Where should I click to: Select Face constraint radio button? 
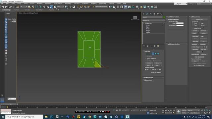coord(193,25)
